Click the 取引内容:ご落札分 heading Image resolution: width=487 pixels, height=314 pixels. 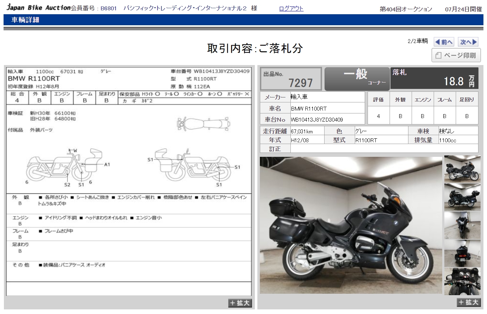point(255,48)
